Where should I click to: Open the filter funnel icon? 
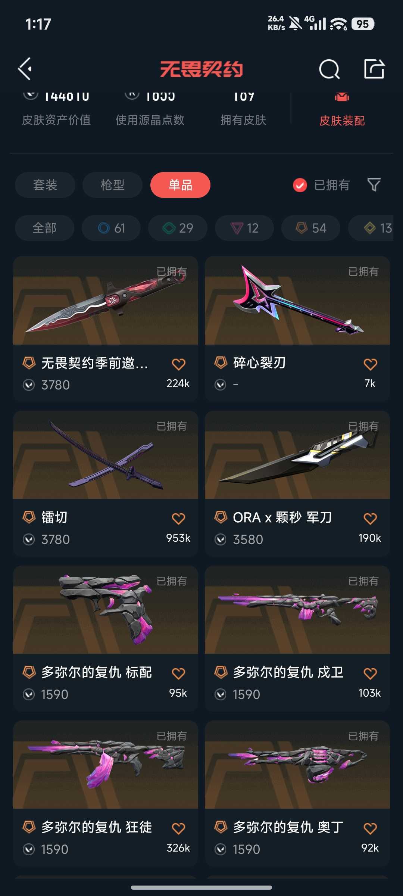click(374, 185)
